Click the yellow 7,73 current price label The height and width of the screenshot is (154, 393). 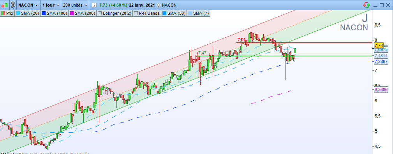[379, 45]
